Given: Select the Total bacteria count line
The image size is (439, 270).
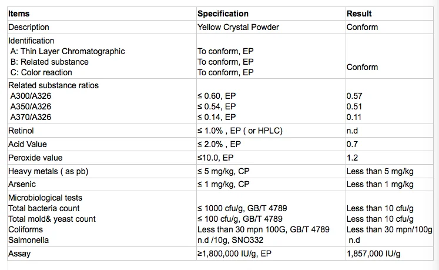Looking at the screenshot, I should (x=44, y=208).
